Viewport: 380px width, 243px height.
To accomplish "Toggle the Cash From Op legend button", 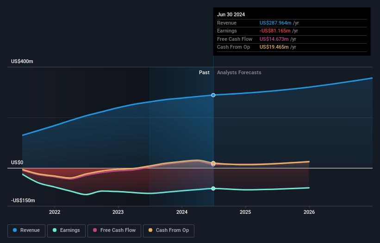I will tap(168, 230).
